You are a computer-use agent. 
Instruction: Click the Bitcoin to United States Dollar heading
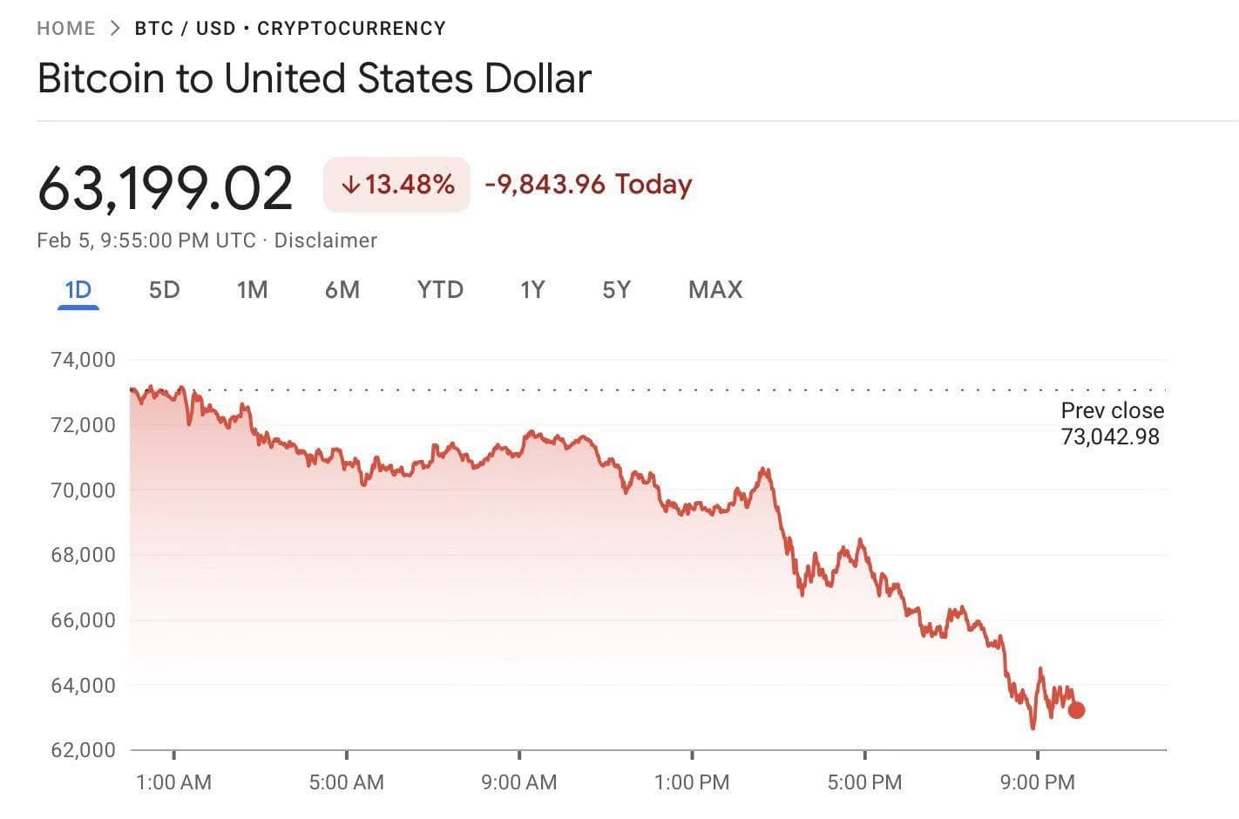point(315,78)
